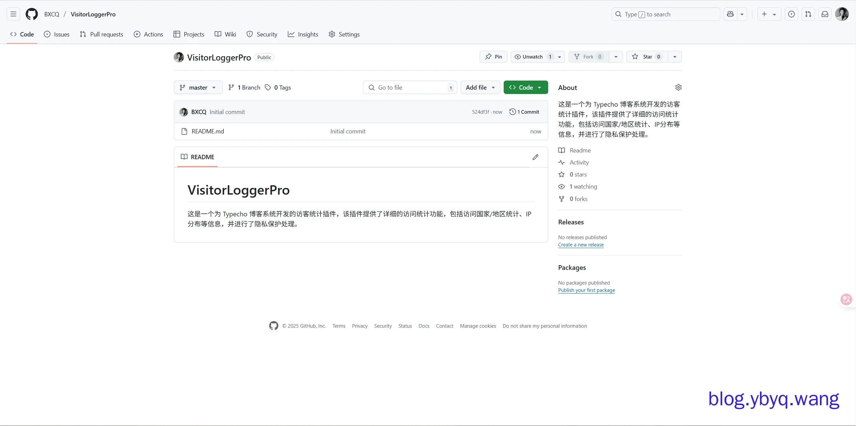Viewport: 856px width, 426px height.
Task: Open the footer Docs link
Action: [x=424, y=326]
